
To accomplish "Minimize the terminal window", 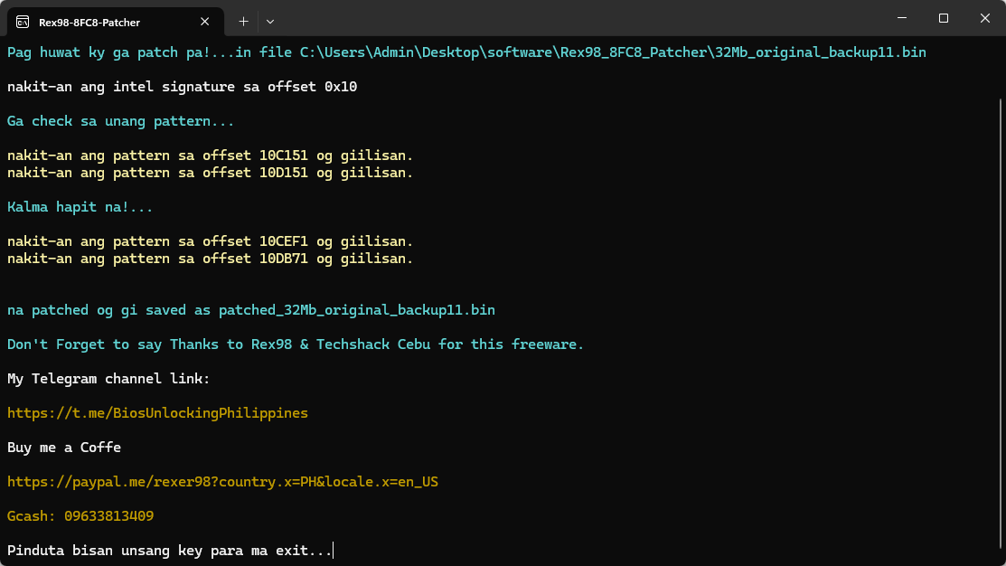I will (x=901, y=18).
